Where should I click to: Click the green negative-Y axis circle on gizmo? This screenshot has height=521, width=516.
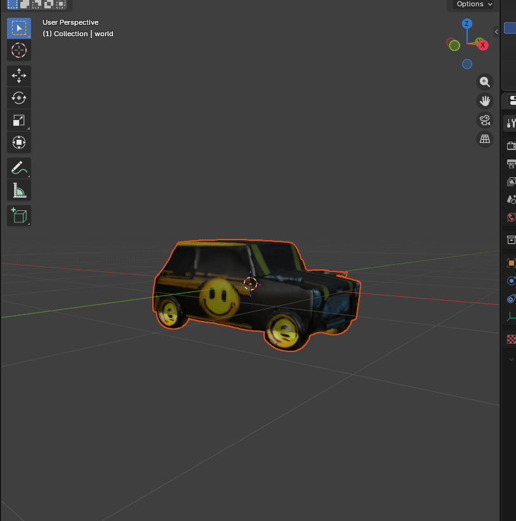click(454, 46)
